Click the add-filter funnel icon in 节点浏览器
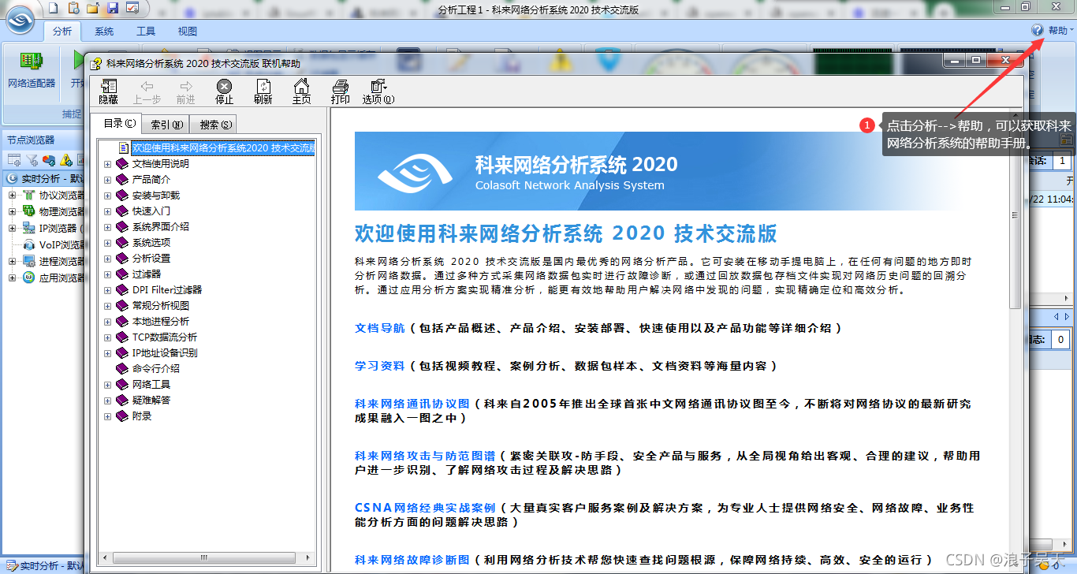Viewport: 1077px width, 574px height. 32,160
